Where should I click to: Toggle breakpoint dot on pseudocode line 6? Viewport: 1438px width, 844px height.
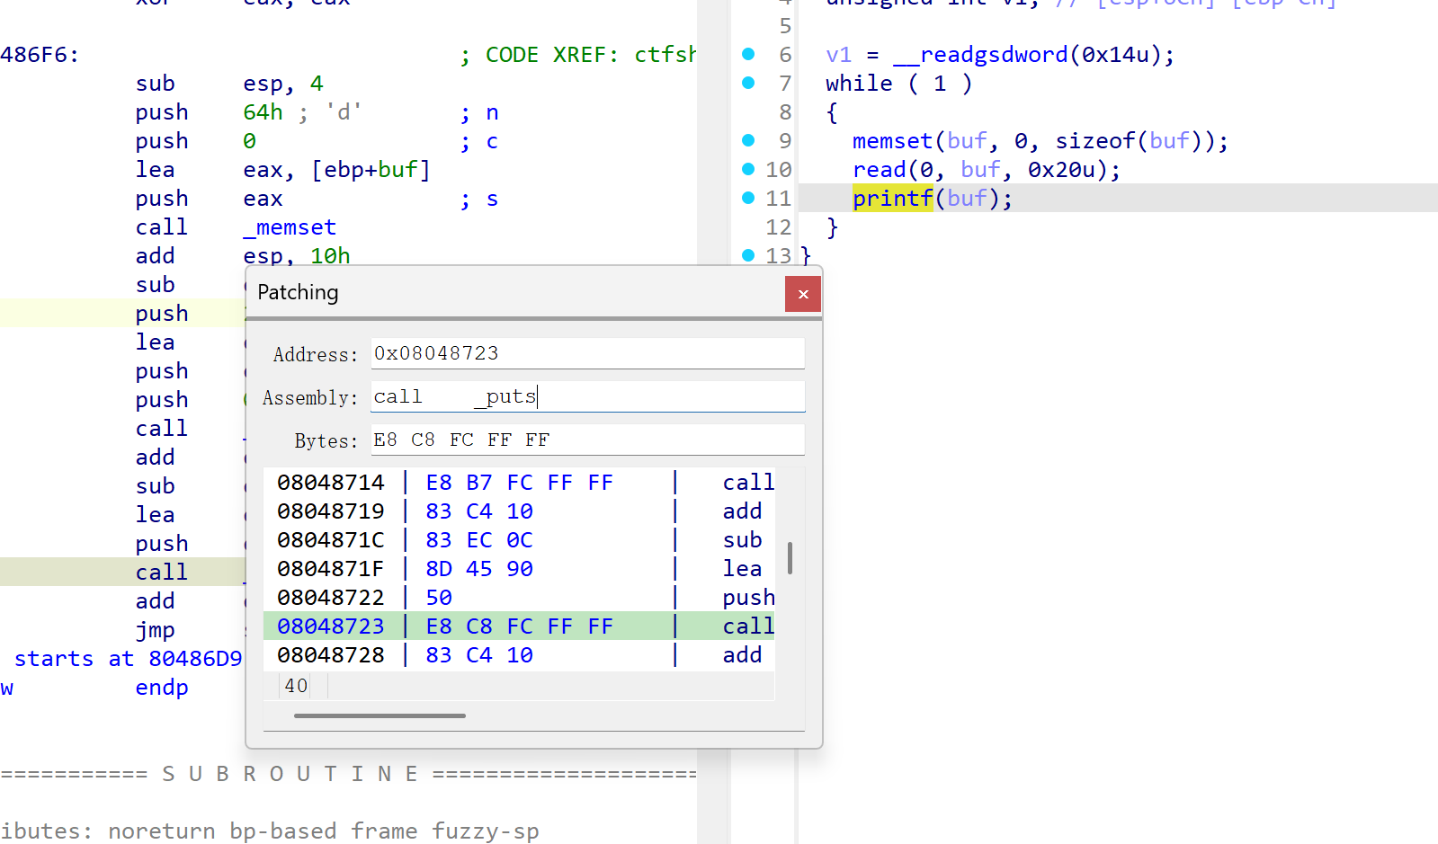click(x=748, y=54)
